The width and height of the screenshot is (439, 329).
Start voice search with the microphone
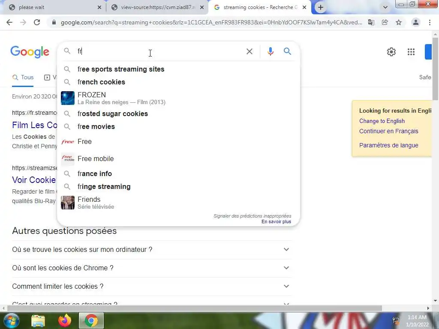[270, 51]
